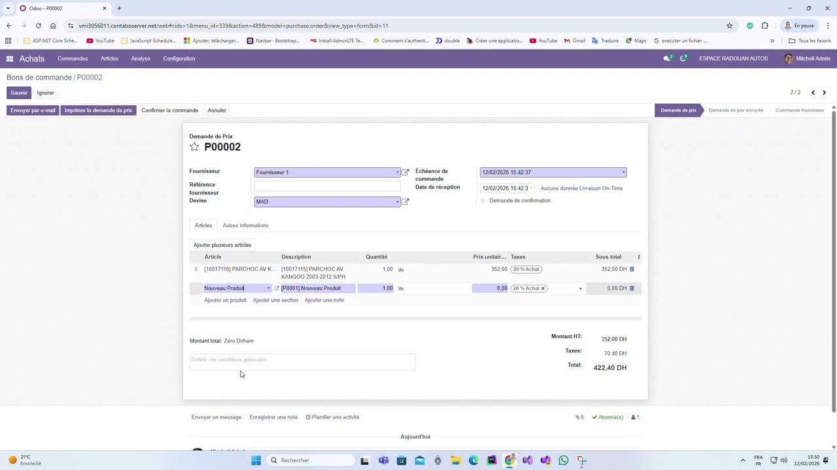Remove the 20 % Achat tag on Nouveau Produit
837x470 pixels.
(543, 288)
